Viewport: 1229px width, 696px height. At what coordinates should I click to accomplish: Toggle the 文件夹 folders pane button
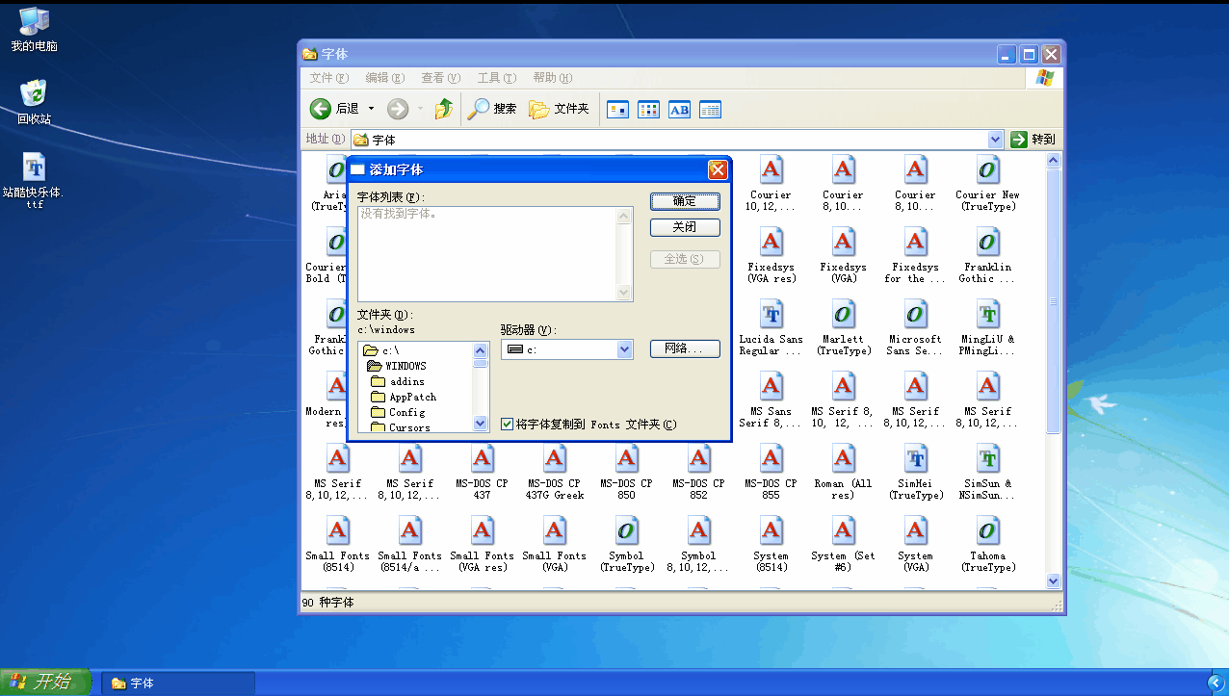coord(559,109)
